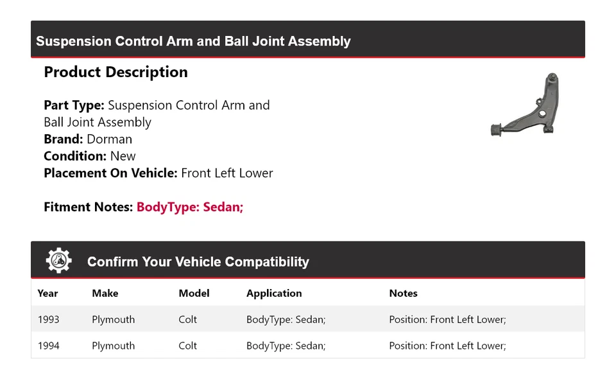This screenshot has width=616, height=379.
Task: Click Plymouth in the 1993 row
Action: pos(113,319)
